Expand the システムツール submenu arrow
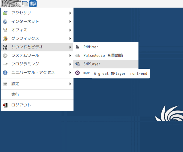 click(70, 56)
